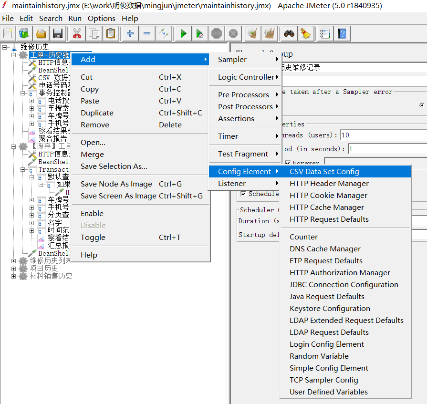Click the ramp-up period field showing 1

tap(387, 149)
